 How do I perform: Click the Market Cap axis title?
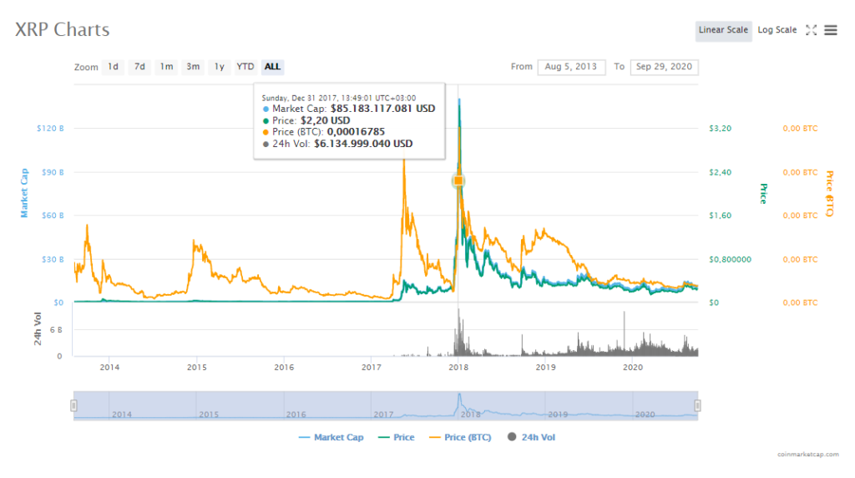[24, 193]
